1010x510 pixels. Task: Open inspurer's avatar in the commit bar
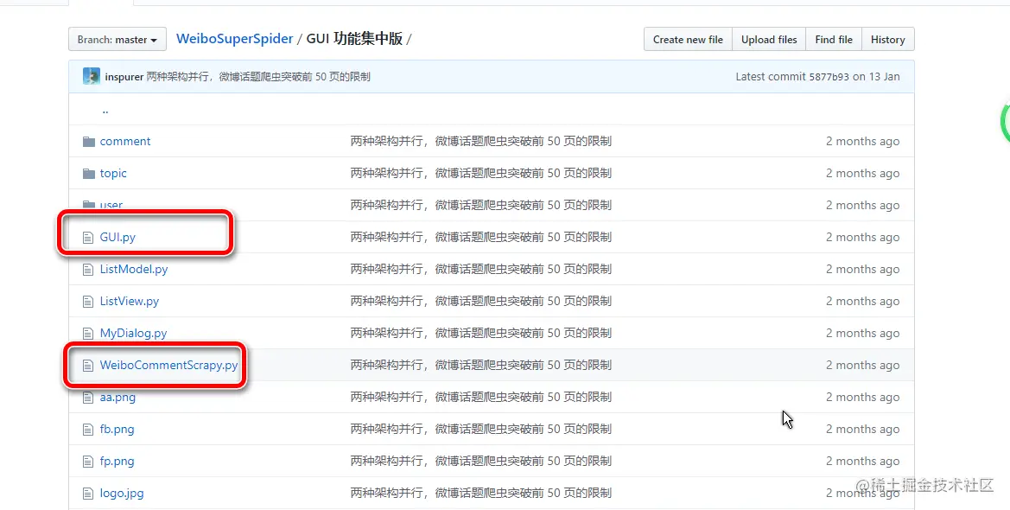tap(92, 76)
